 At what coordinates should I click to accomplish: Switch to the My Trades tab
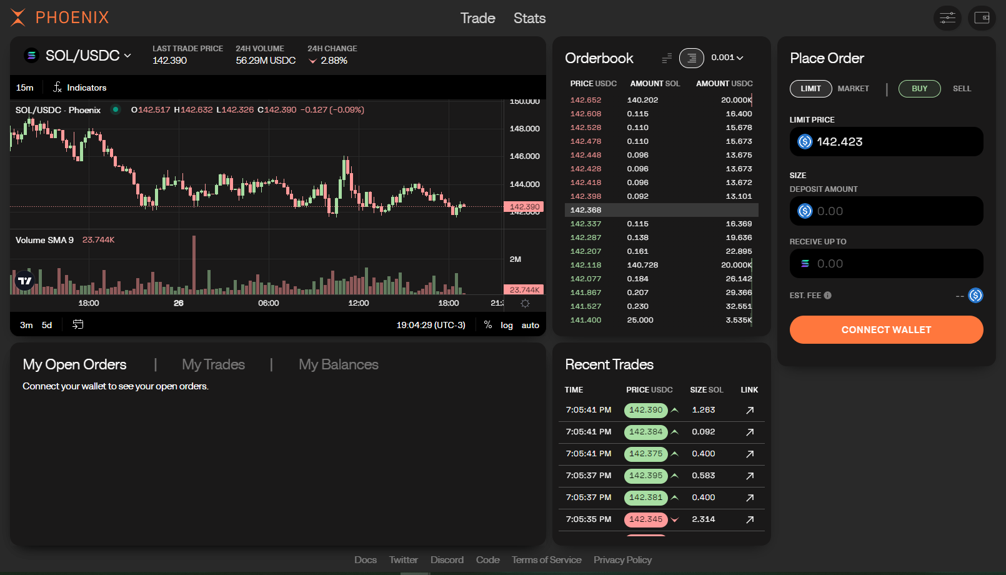tap(212, 364)
